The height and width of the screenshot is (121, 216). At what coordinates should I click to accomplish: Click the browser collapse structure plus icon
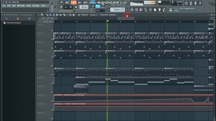coord(6,18)
